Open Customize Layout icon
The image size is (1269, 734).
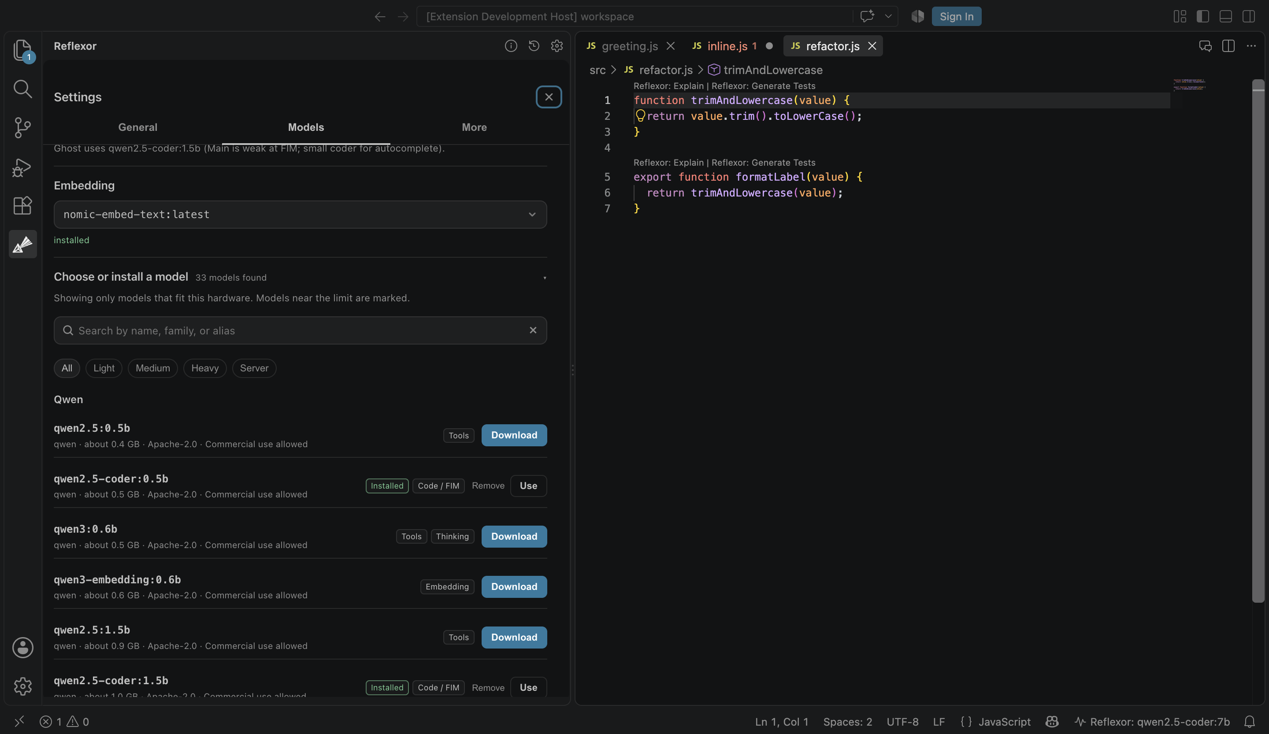(1180, 17)
